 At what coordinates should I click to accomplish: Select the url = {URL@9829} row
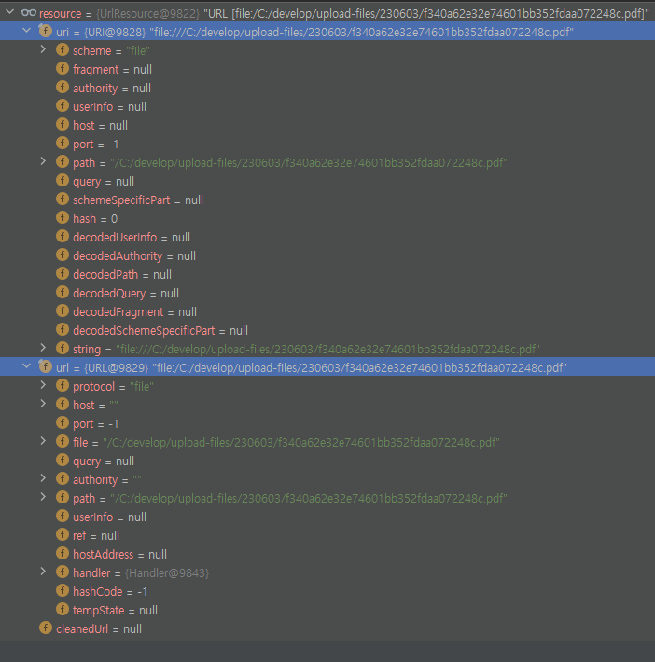click(x=327, y=367)
